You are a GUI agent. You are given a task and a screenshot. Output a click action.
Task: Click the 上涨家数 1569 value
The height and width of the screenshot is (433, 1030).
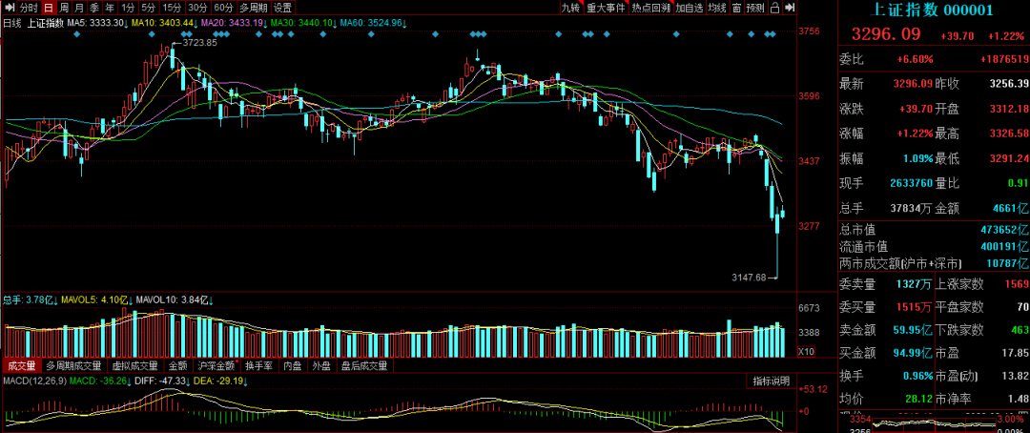pos(1016,284)
